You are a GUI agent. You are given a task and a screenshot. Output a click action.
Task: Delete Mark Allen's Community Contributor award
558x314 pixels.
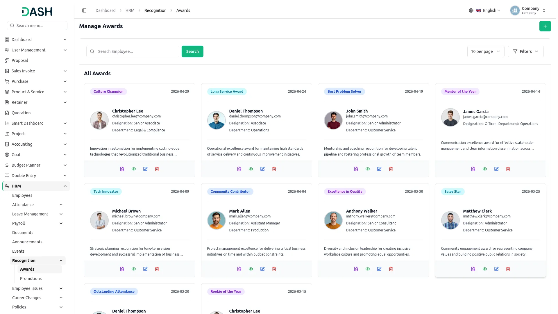click(x=274, y=269)
